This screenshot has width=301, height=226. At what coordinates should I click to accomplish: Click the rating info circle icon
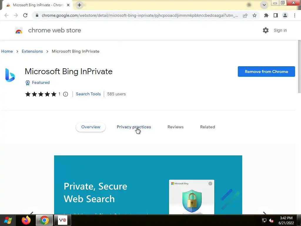click(66, 94)
